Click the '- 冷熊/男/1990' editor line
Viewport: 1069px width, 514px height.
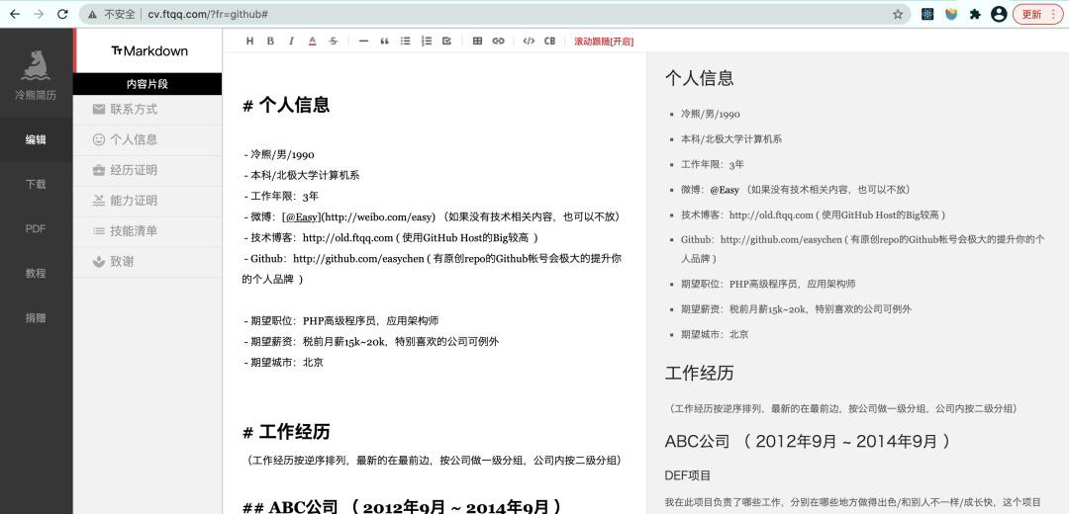point(279,154)
